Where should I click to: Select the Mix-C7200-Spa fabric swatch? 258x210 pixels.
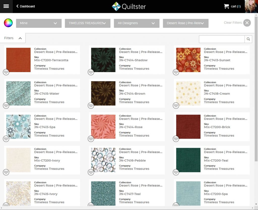(x=188, y=193)
